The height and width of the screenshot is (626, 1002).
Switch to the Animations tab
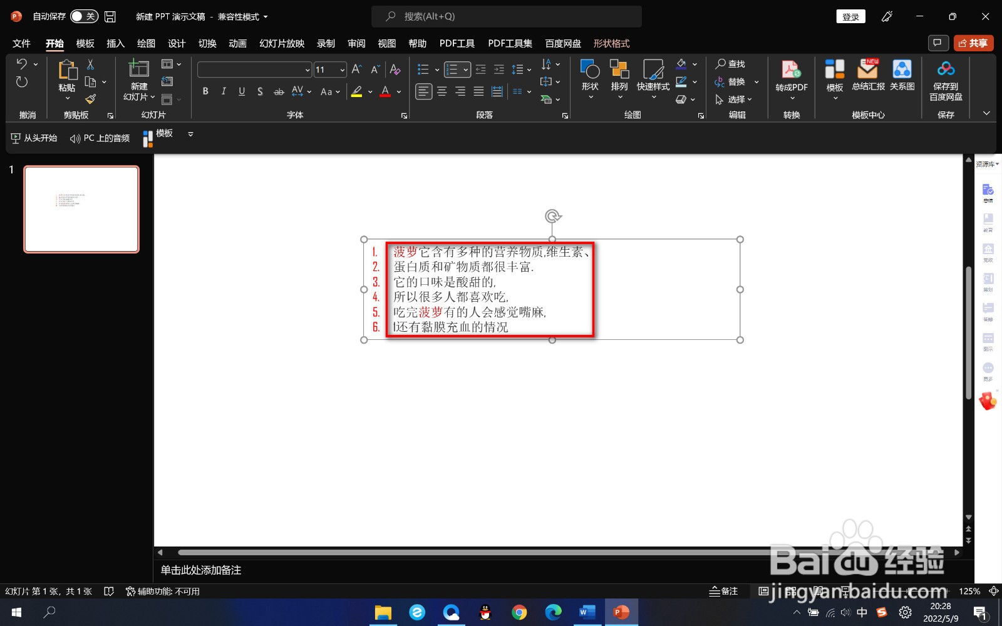[x=237, y=43]
